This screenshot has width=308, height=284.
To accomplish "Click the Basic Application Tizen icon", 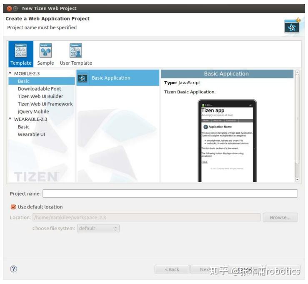I will 83,78.
